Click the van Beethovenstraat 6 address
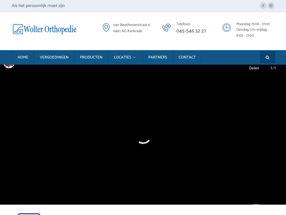 (x=132, y=25)
